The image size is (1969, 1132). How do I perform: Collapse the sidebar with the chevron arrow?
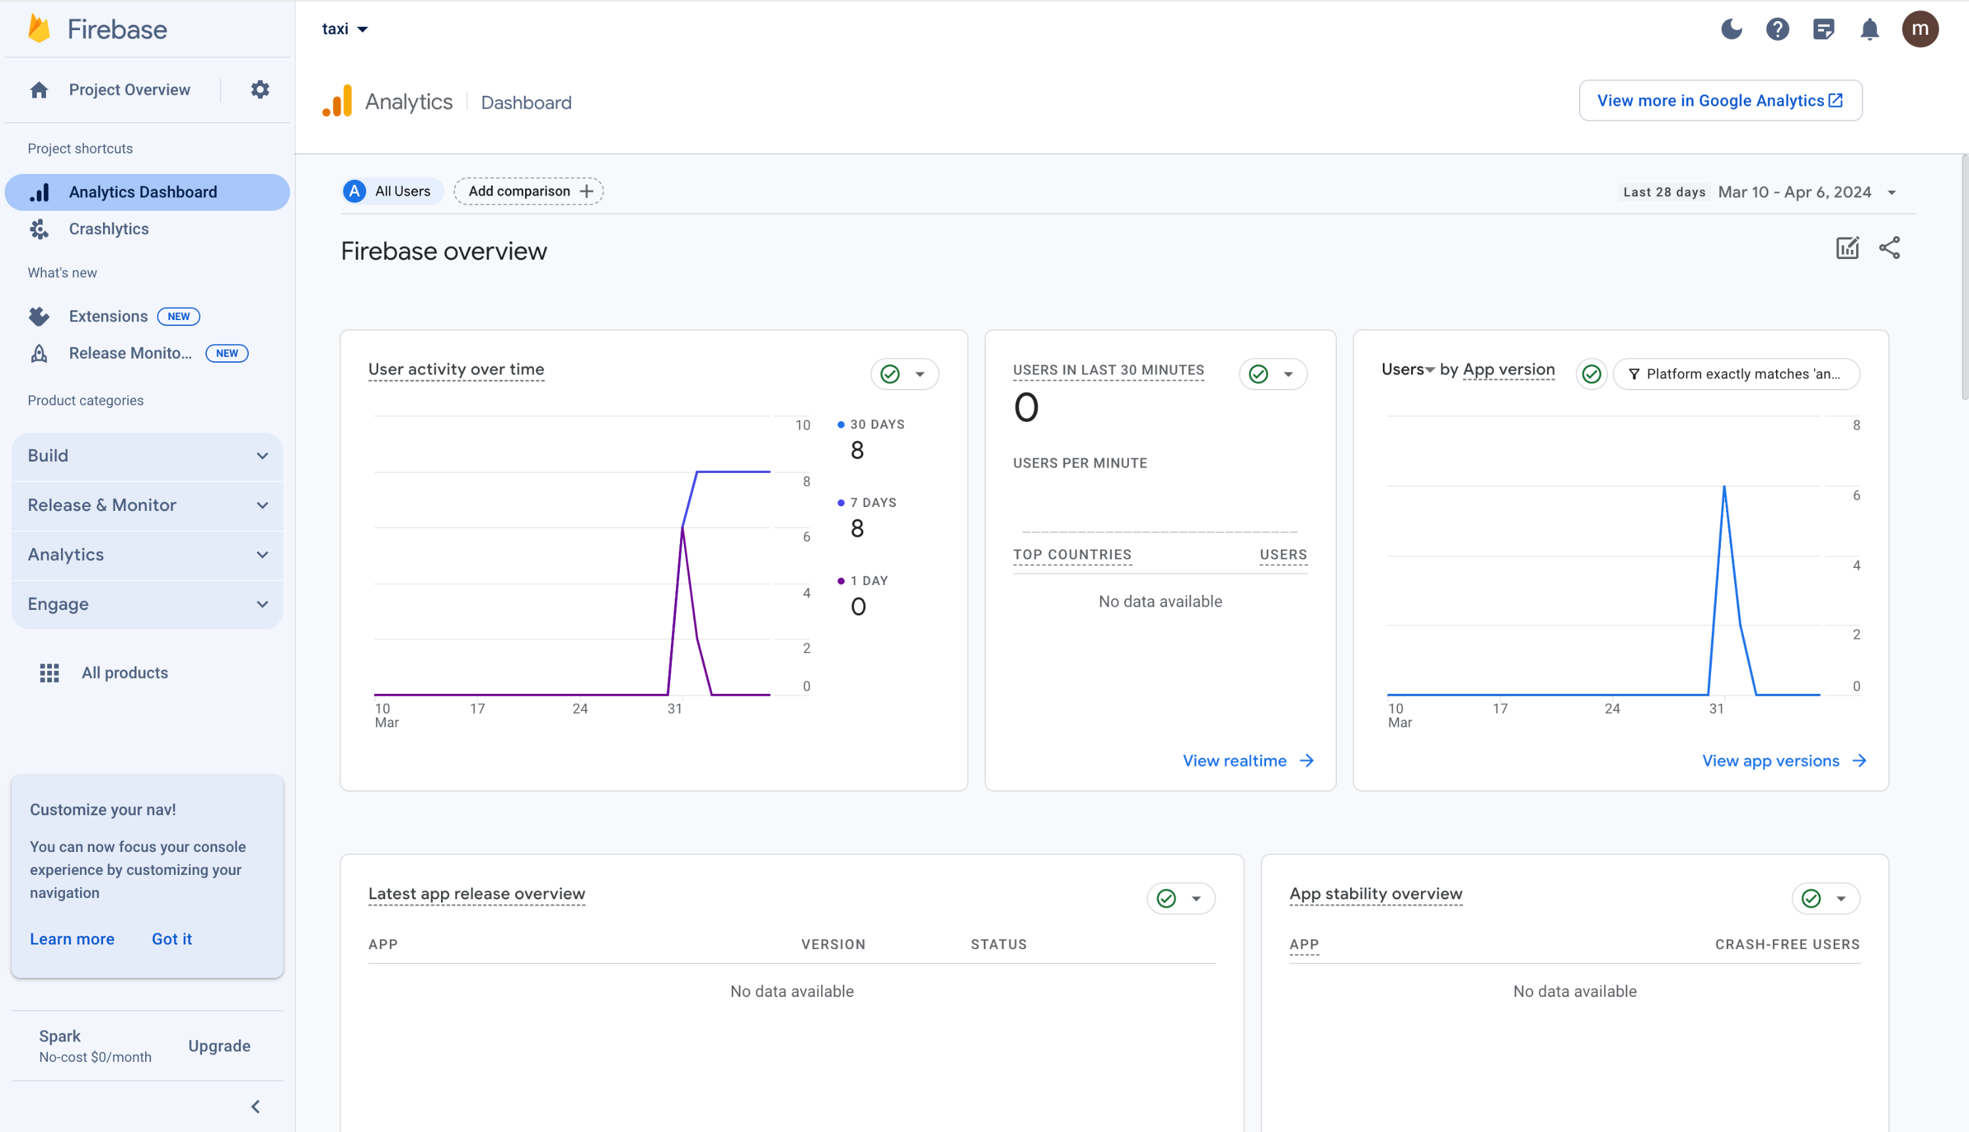point(255,1106)
